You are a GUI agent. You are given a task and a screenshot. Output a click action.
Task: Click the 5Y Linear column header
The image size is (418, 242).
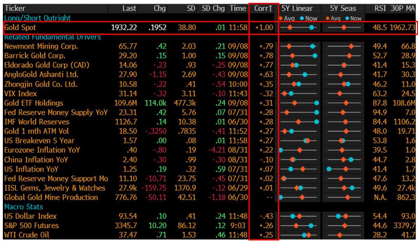click(297, 8)
